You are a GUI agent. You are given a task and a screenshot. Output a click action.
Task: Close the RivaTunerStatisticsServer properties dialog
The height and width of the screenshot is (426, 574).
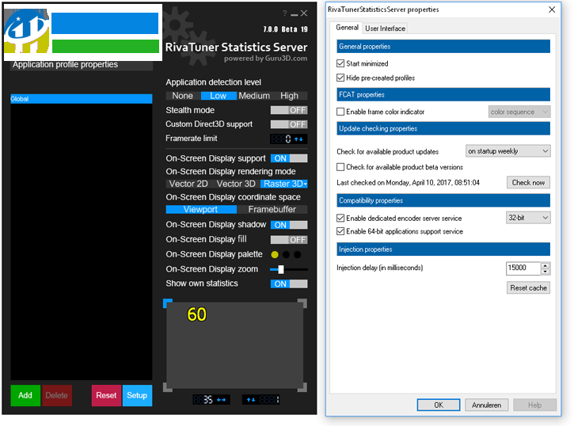coord(552,10)
